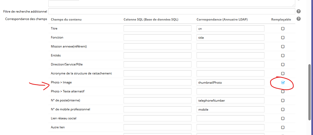Click the telephoneNumber LDAP field
Viewport: 313px width, 135px height.
[230, 100]
